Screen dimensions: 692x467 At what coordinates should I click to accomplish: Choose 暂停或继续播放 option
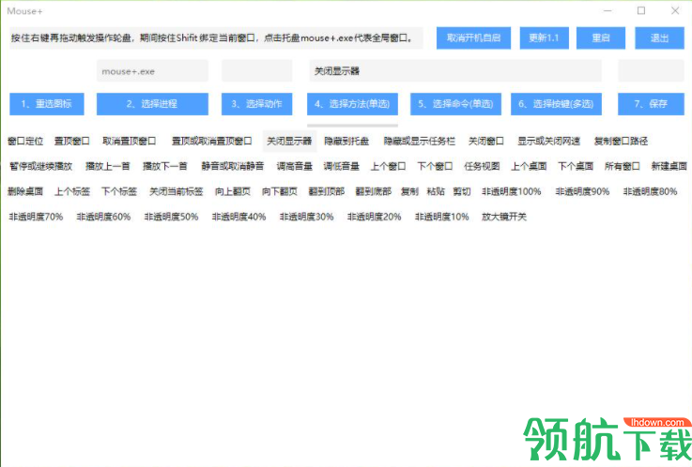40,166
